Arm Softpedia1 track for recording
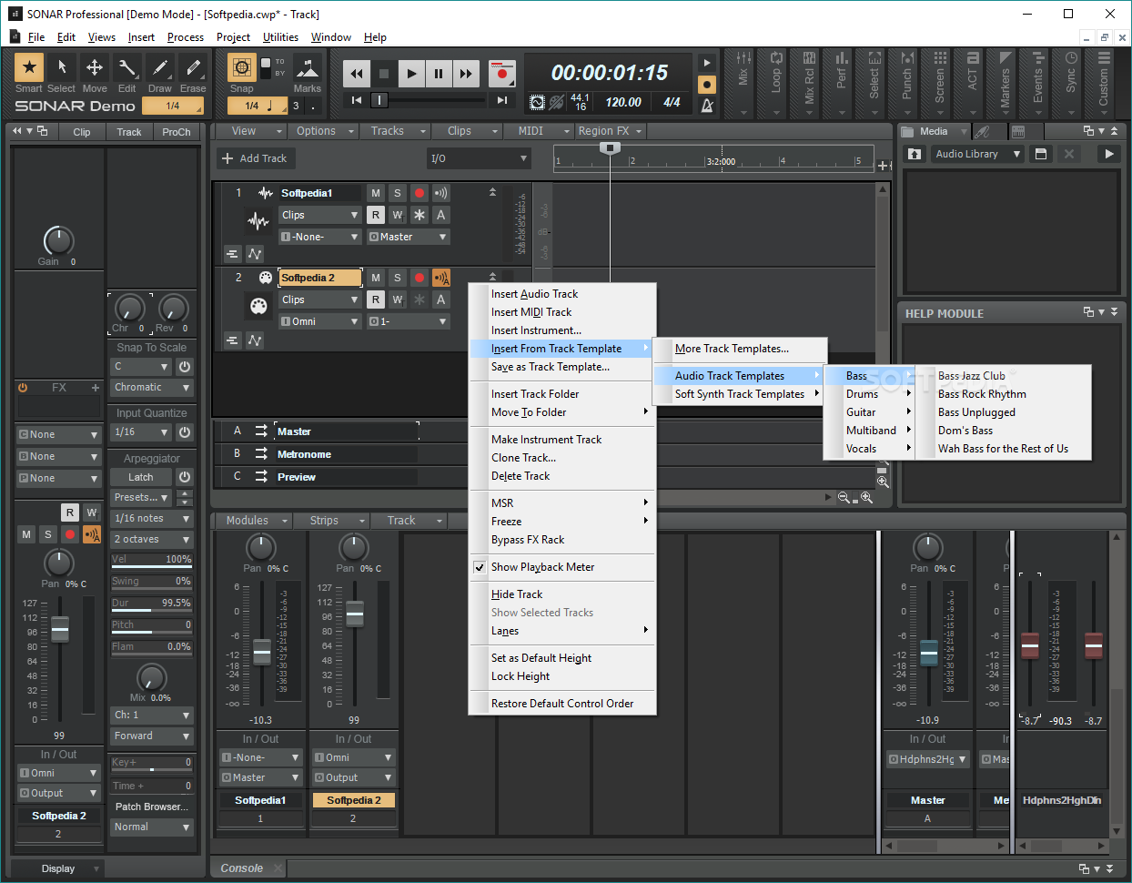Screen dimensions: 1132x883 coord(419,193)
